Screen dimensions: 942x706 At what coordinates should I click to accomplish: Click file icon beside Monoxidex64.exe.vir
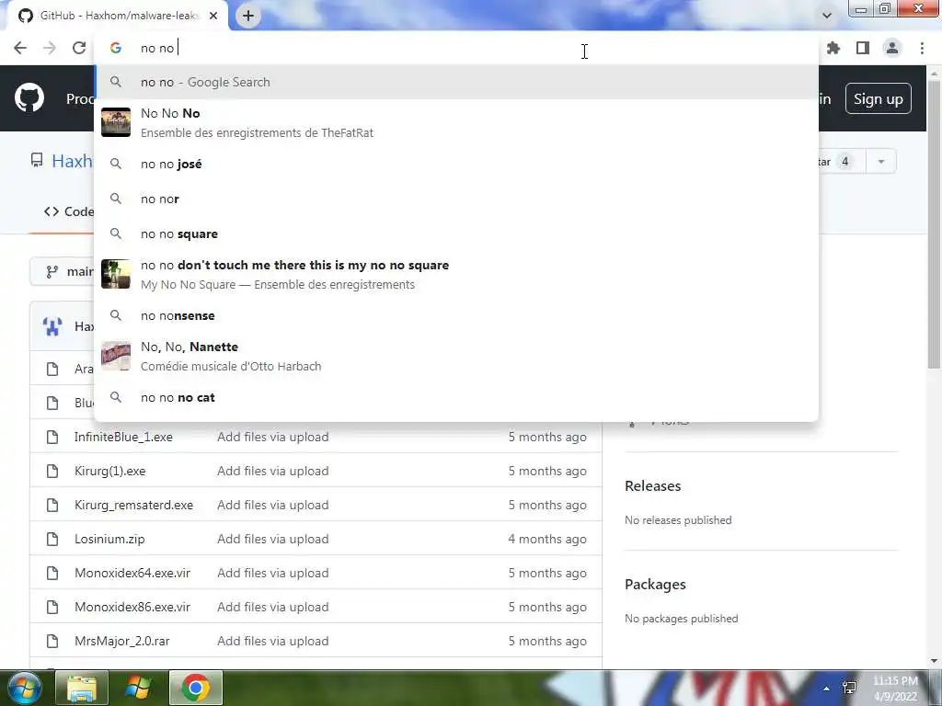(52, 574)
